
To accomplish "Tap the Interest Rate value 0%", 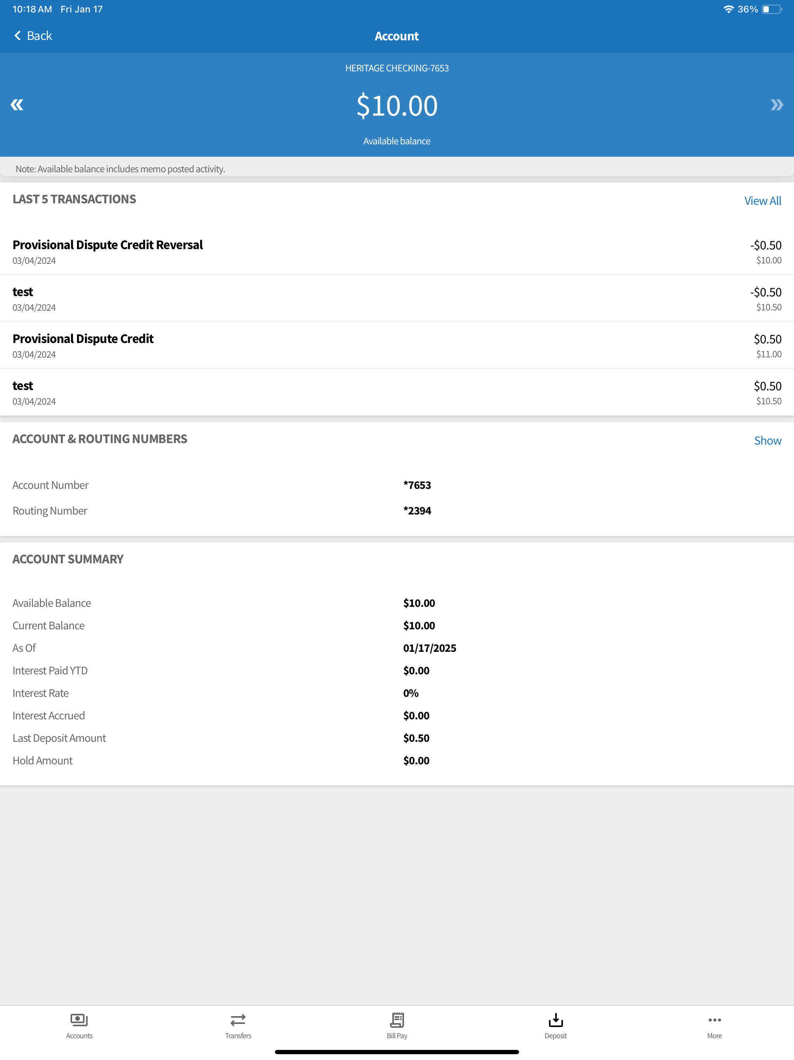I will point(411,693).
